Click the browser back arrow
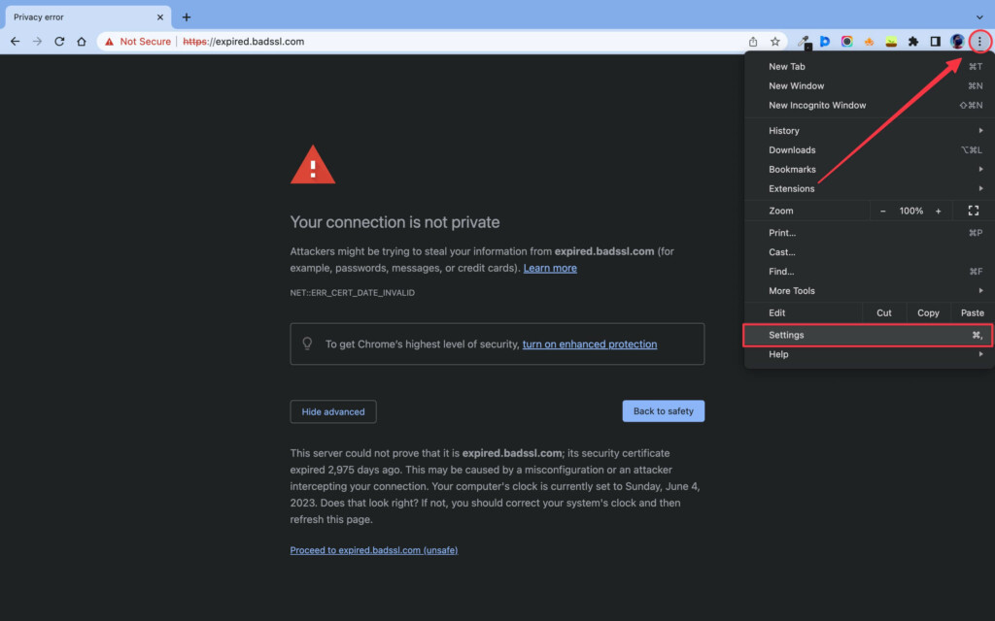 tap(15, 42)
